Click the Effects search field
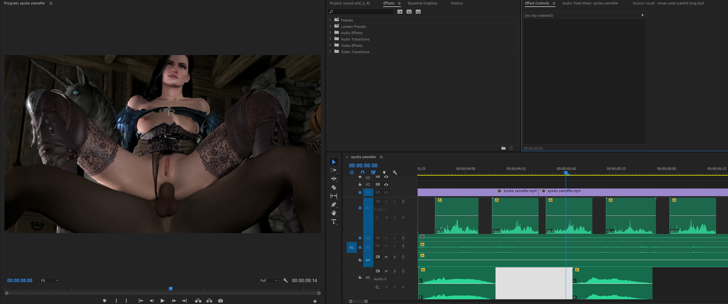Screen dimensions: 728x304 [361, 12]
